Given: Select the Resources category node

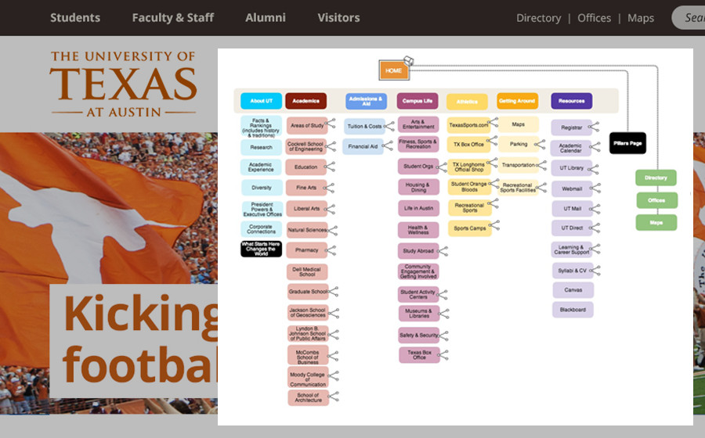Looking at the screenshot, I should pos(572,101).
